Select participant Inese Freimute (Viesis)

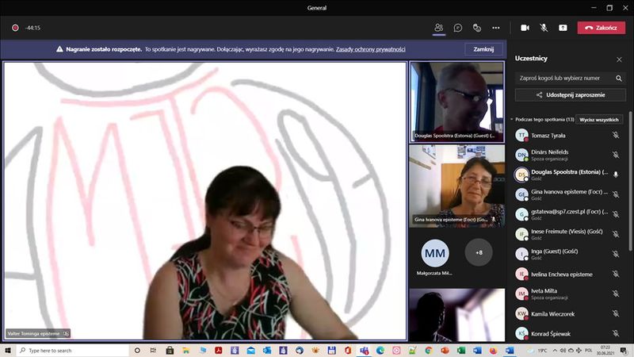point(567,234)
